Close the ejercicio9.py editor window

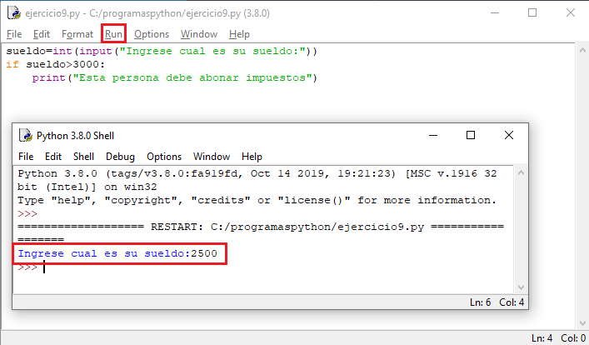(x=571, y=12)
